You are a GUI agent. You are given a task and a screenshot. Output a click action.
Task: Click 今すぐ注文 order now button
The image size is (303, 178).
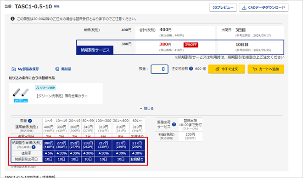tap(226, 69)
